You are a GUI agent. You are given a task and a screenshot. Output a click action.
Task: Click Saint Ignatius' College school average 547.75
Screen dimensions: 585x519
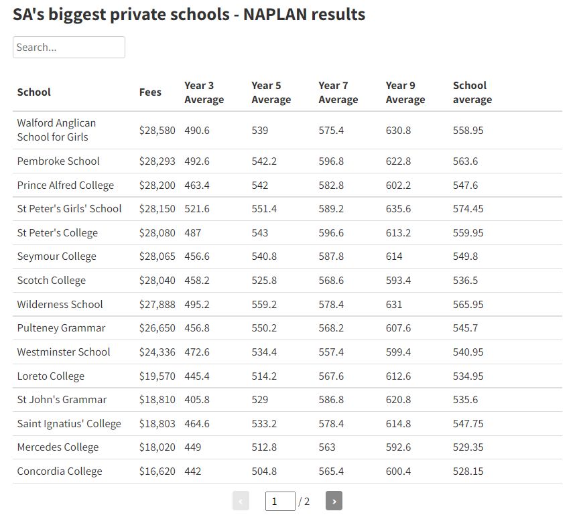point(468,424)
